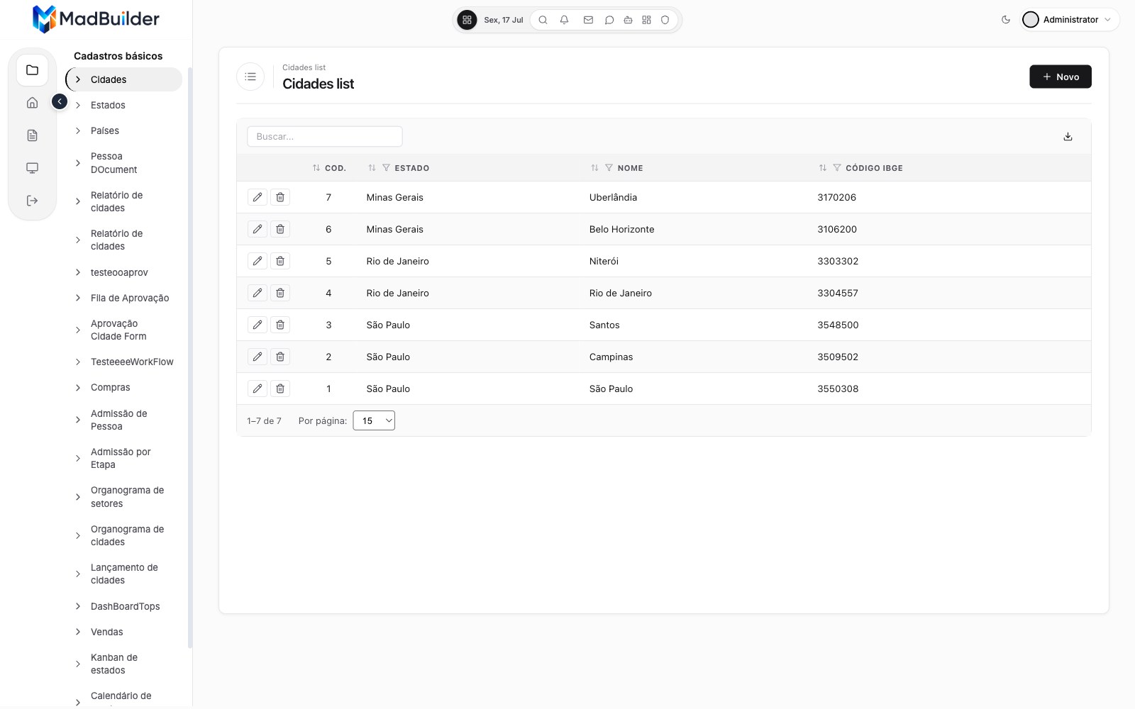Image resolution: width=1135 pixels, height=709 pixels.
Task: Delete the Campinas row
Action: [280, 357]
